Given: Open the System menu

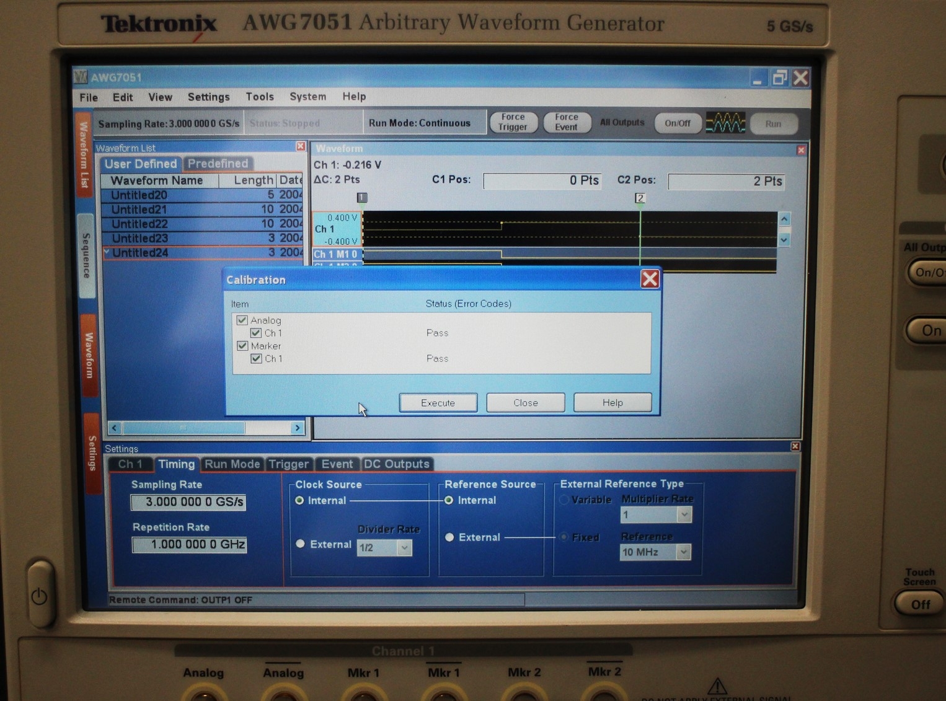Looking at the screenshot, I should [307, 96].
